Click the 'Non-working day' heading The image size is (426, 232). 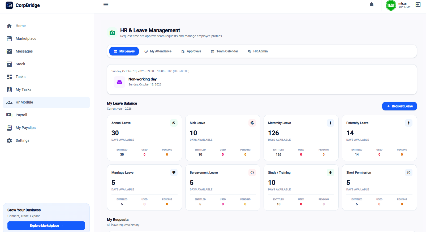point(143,79)
